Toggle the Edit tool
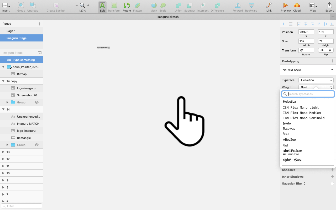The width and height of the screenshot is (336, 210). (102, 7)
